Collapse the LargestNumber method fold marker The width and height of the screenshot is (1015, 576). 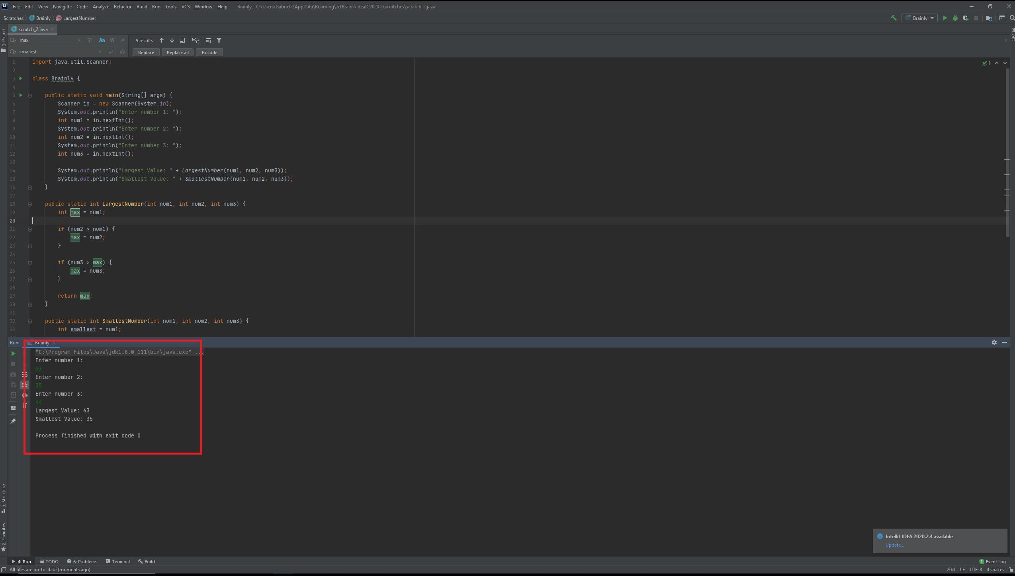point(30,204)
